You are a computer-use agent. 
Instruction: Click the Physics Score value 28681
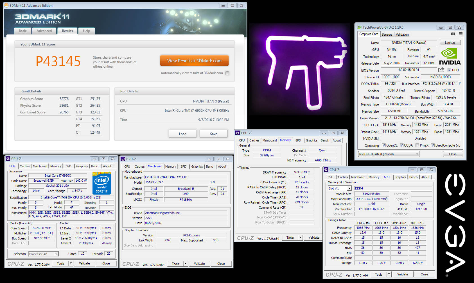point(64,106)
